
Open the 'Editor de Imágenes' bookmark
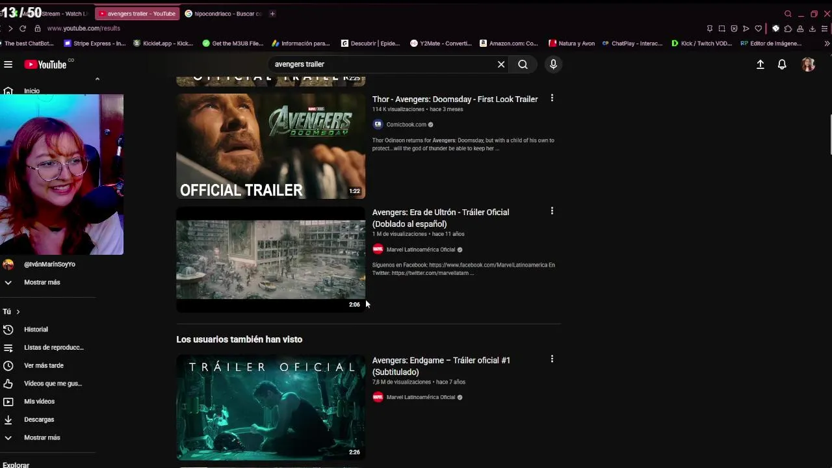(x=770, y=44)
